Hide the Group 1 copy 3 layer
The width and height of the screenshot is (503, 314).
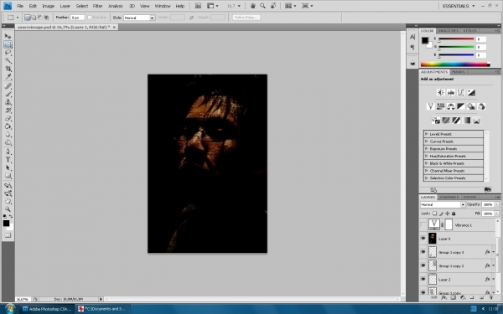423,252
